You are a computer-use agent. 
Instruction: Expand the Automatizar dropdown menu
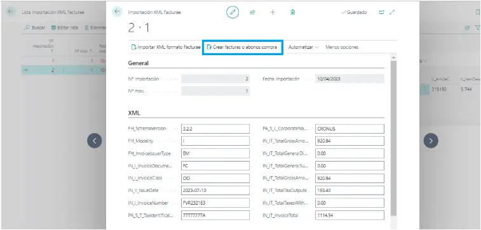pos(304,47)
